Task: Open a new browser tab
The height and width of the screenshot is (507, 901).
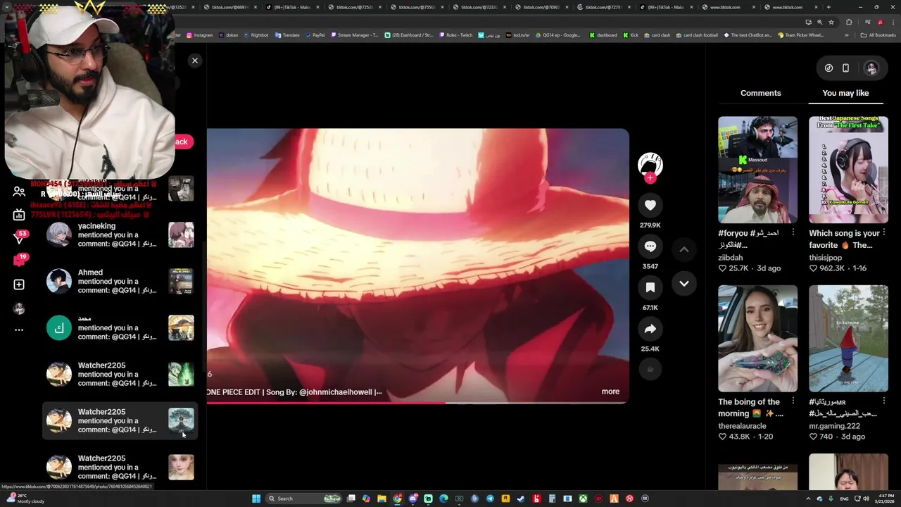Action: (828, 7)
